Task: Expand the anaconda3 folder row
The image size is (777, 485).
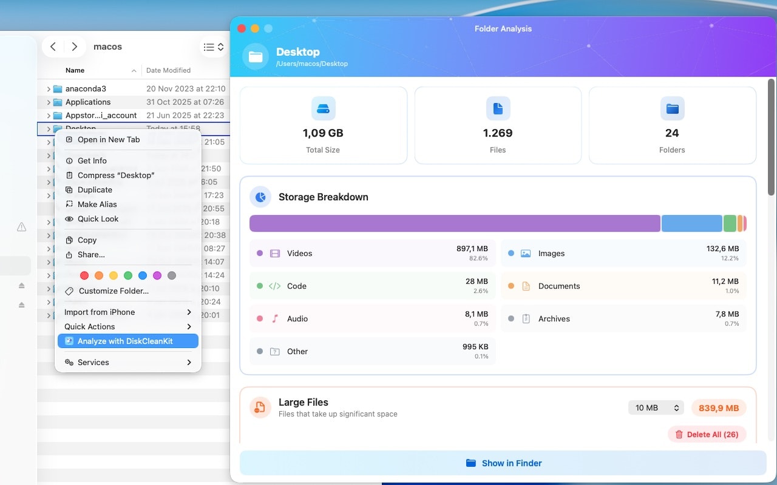Action: point(49,89)
